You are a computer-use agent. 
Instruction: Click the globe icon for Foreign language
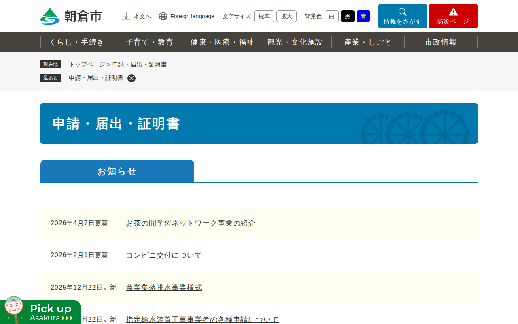(163, 16)
